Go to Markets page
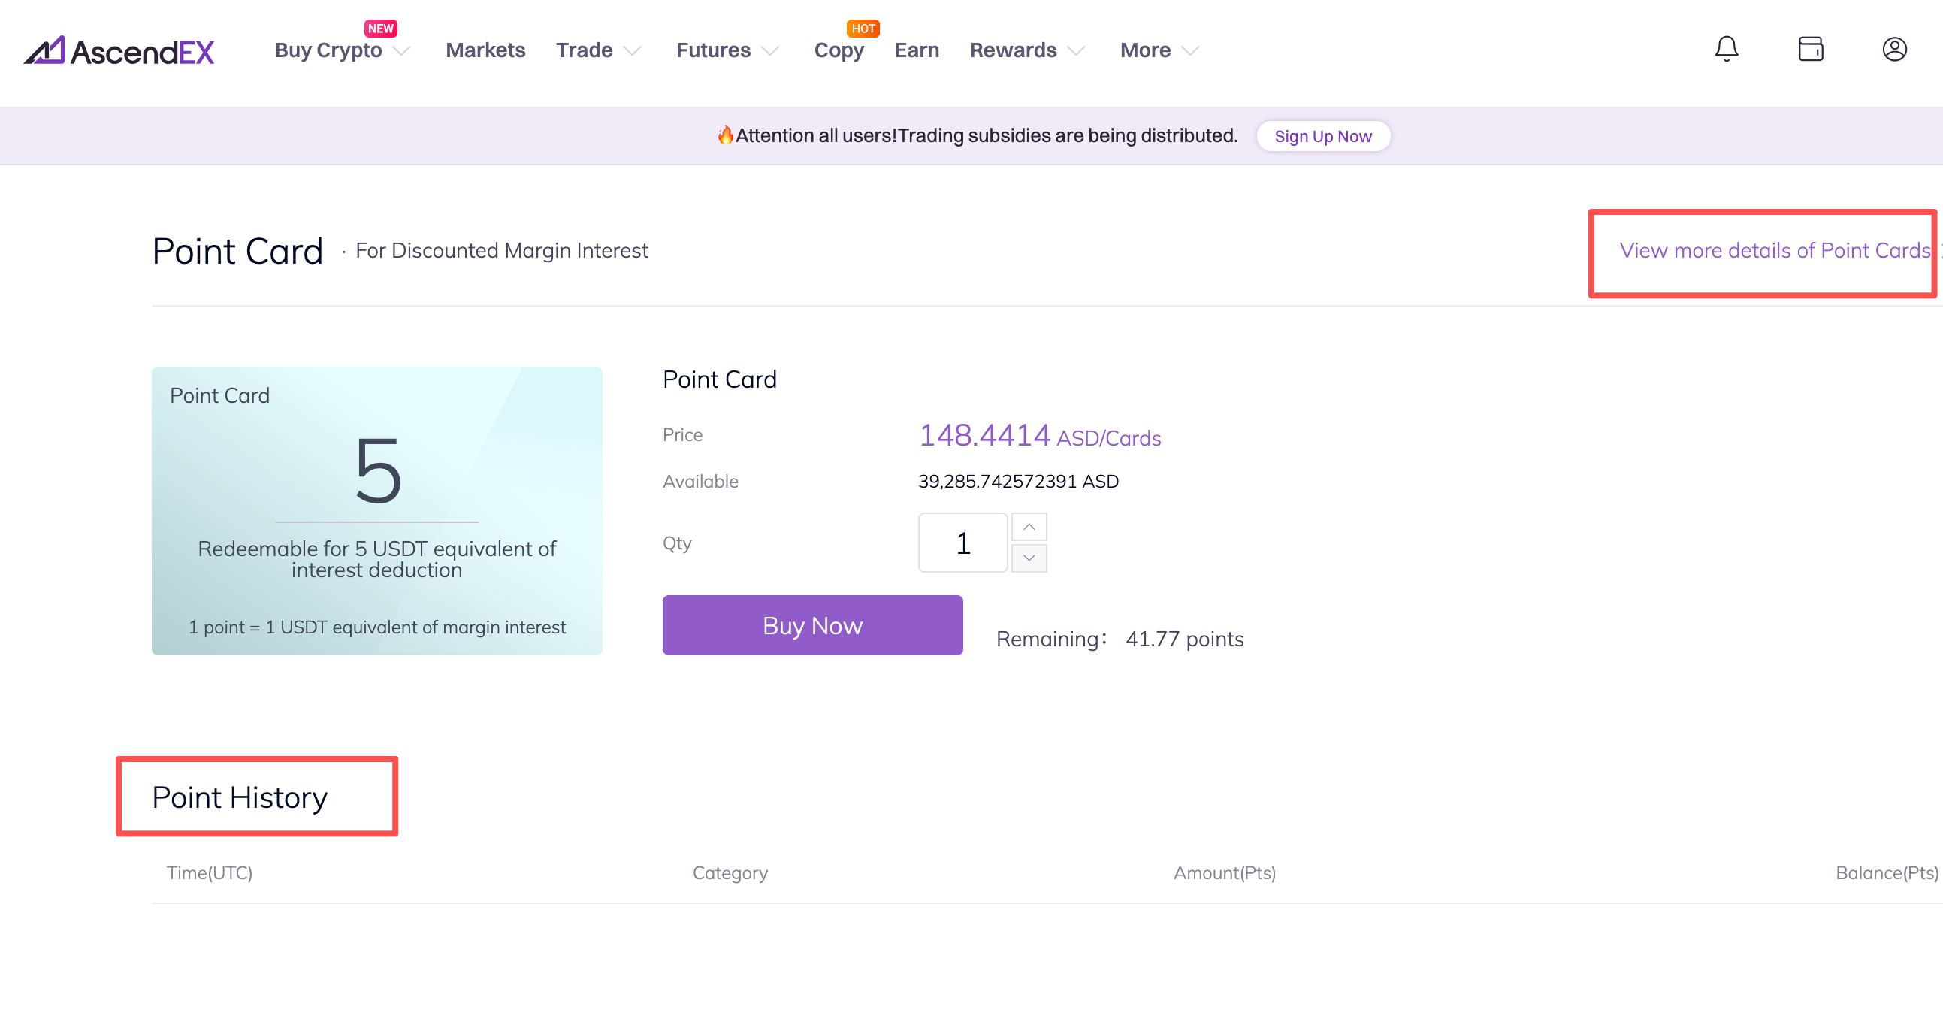This screenshot has width=1943, height=1022. pyautogui.click(x=485, y=50)
